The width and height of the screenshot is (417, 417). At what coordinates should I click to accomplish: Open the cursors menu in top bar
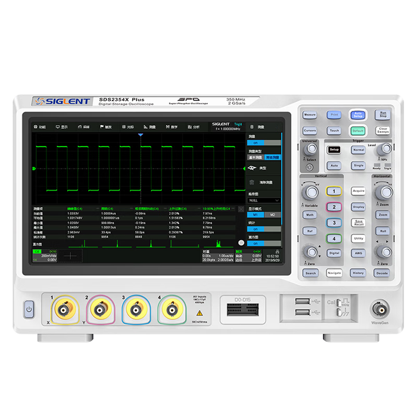coord(127,127)
